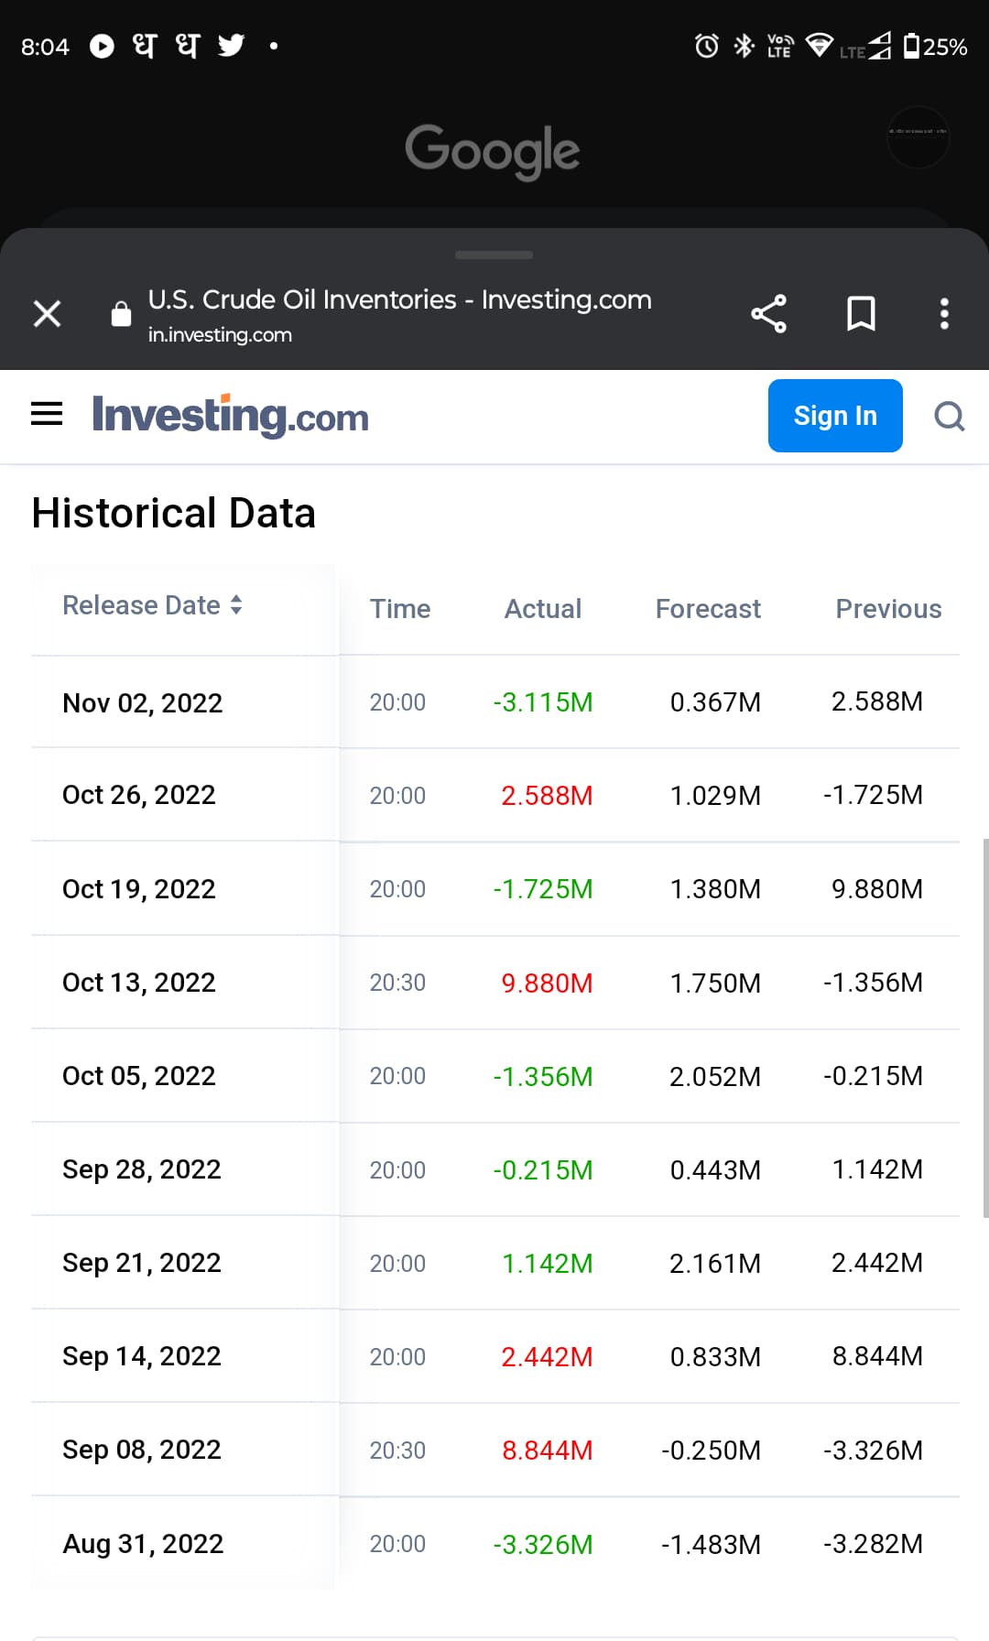Image resolution: width=989 pixels, height=1641 pixels.
Task: Tap the Google logo behind the sheet
Action: [493, 151]
